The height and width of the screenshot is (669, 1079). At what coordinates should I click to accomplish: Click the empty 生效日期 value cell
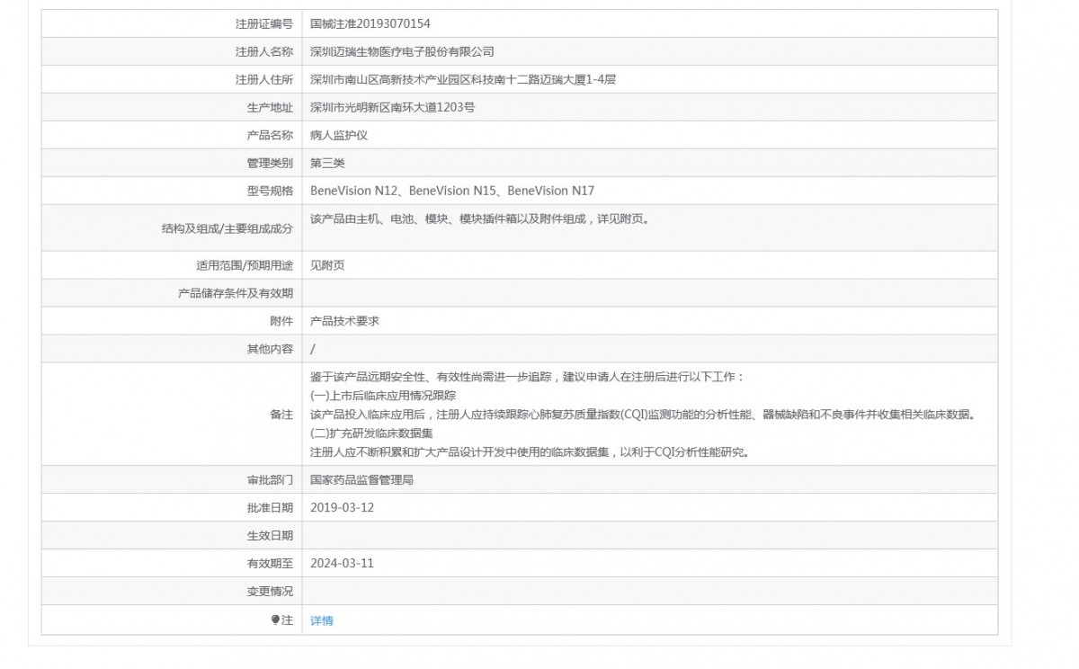(649, 535)
